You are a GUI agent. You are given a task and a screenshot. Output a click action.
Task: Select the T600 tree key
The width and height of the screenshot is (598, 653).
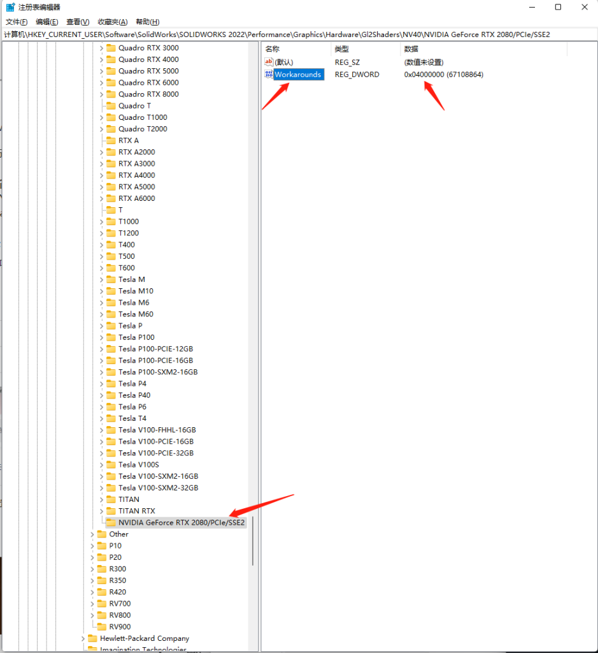[127, 268]
